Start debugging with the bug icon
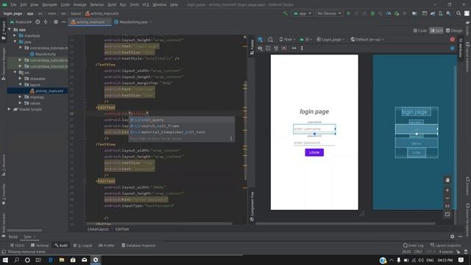Viewport: 471px width, 265px height. pos(372,13)
